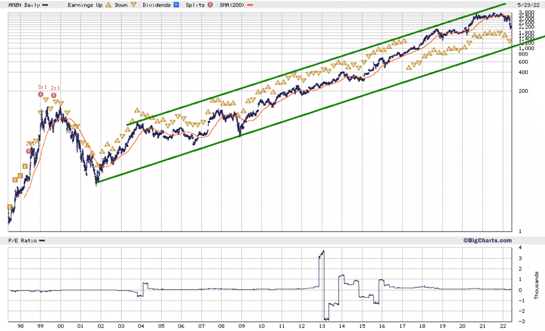Click the split circle marker under 3:1 label
The height and width of the screenshot is (331, 545).
click(x=41, y=94)
